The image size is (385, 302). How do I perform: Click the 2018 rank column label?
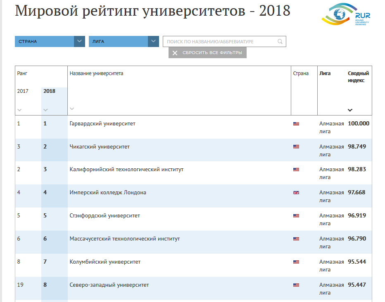(49, 91)
